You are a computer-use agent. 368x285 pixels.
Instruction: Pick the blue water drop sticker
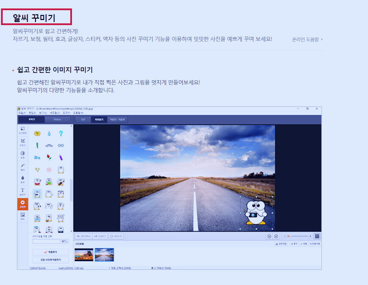click(49, 134)
